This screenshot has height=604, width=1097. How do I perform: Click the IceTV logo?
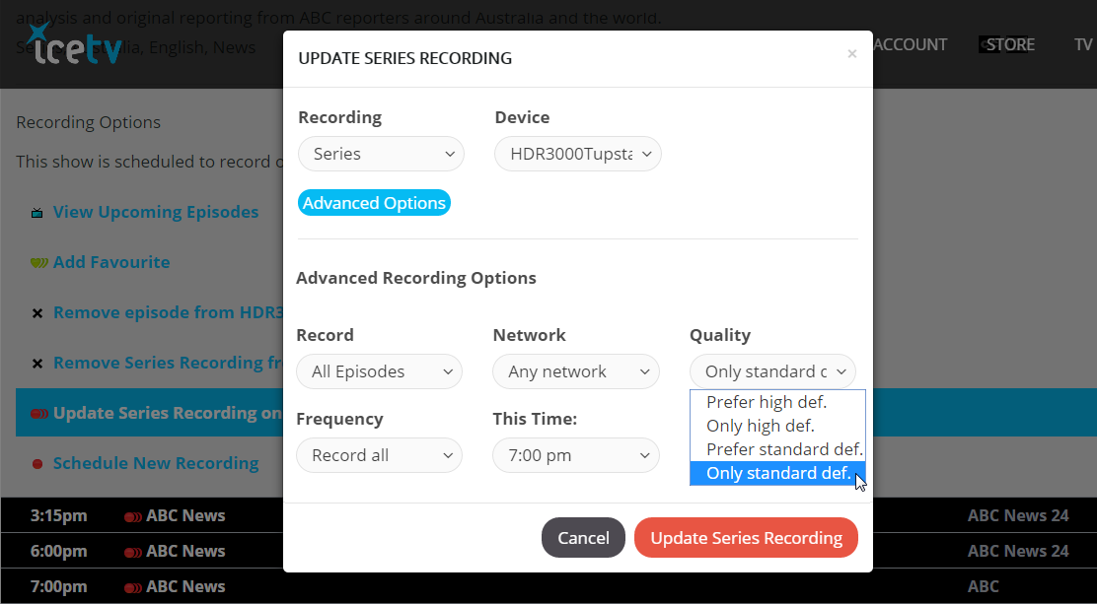pos(73,43)
